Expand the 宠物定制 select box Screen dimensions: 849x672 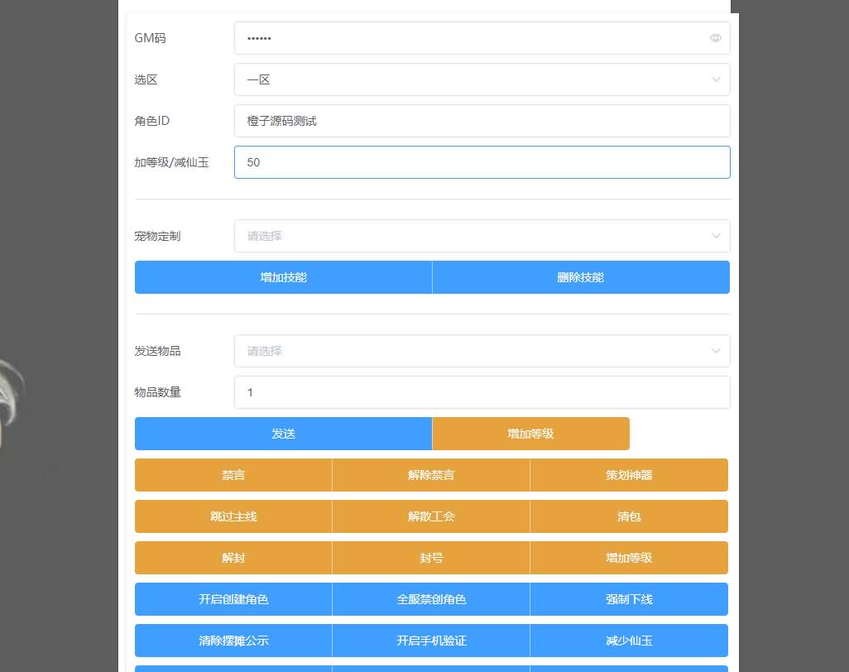(x=482, y=236)
